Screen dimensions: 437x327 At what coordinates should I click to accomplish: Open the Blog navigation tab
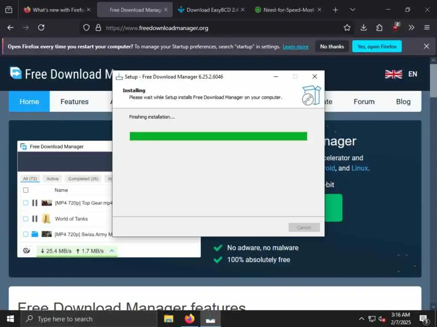pos(403,101)
